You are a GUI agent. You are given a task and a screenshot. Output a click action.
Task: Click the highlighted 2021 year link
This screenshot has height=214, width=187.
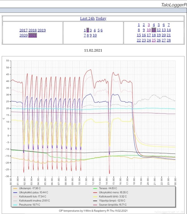click(33, 35)
